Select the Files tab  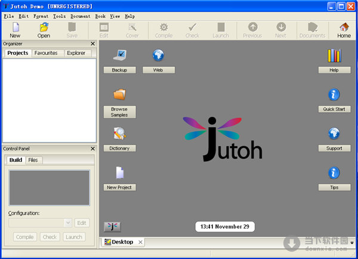click(33, 160)
